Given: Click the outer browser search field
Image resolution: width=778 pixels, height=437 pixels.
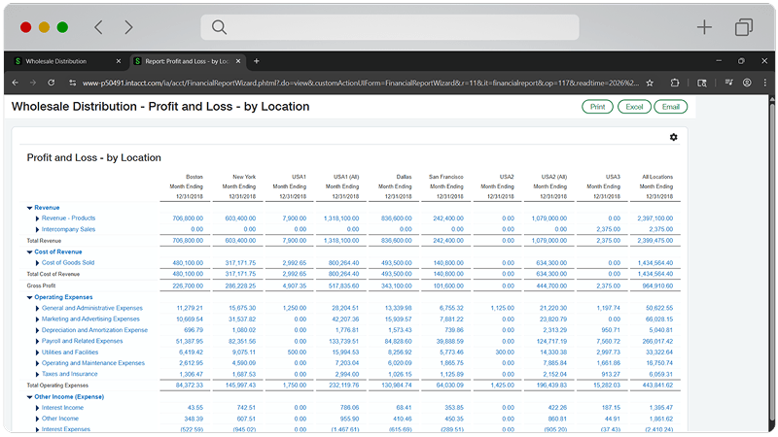Looking at the screenshot, I should pos(390,27).
